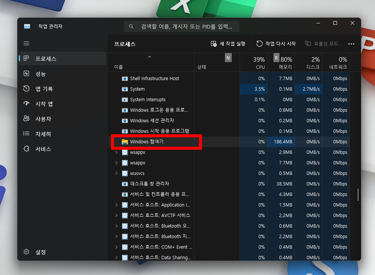This screenshot has height=275, width=375.
Task: Open the three-dot more options menu
Action: click(351, 44)
